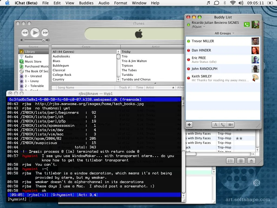Select the Bubblegum genre

84,66
